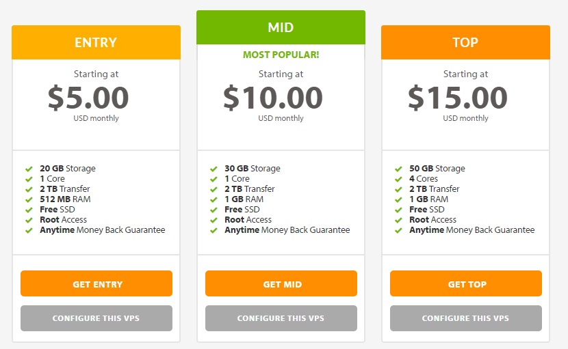568x349 pixels.
Task: Click checkmark beside 20 GB Storage
Action: [x=29, y=169]
